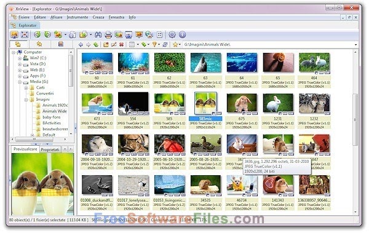Collapse the Imagini folder node

coord(26,100)
